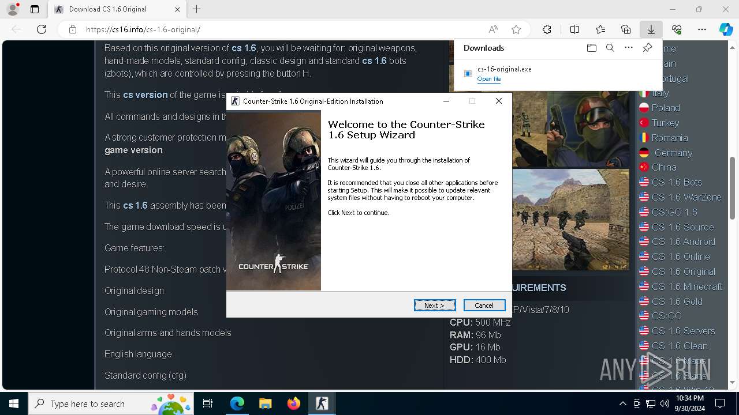Open the Turkey link
The image size is (739, 415).
tap(665, 123)
